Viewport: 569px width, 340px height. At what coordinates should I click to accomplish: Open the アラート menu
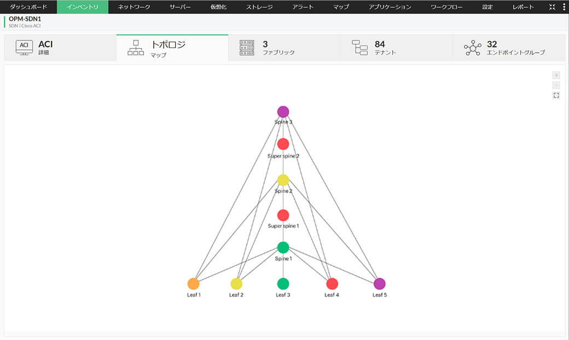pos(303,7)
